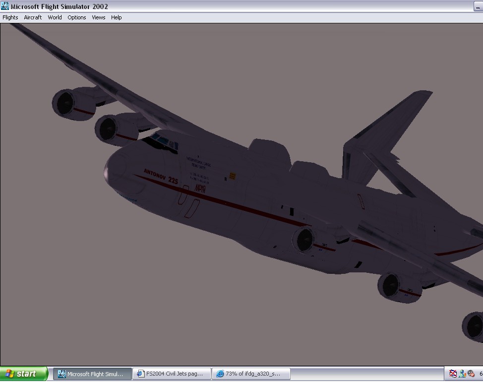This screenshot has width=483, height=387.
Task: Open the 73% ifdg_a320 download window
Action: 251,374
